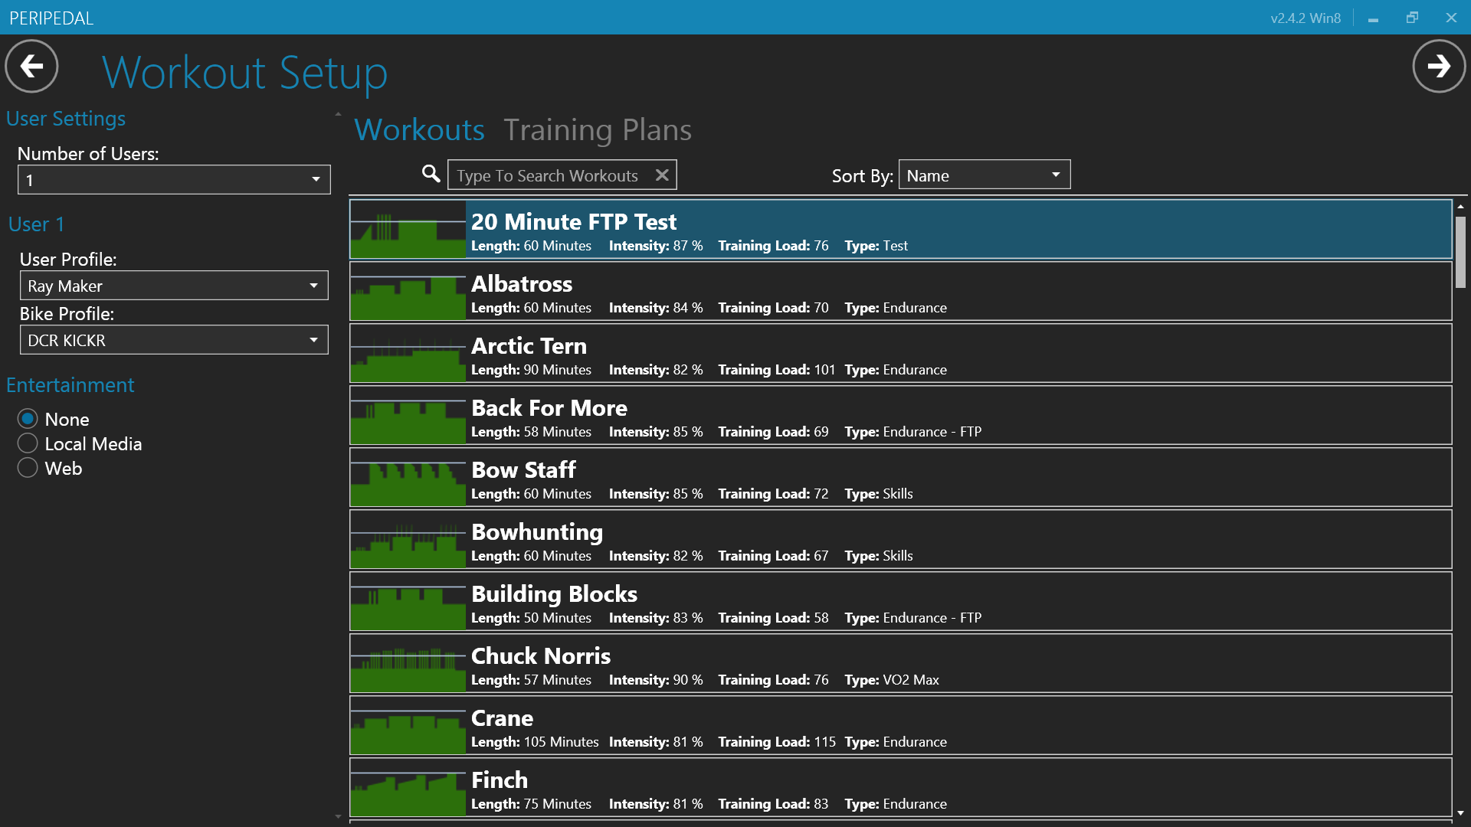
Task: Clear the workout search with the X icon
Action: click(662, 175)
